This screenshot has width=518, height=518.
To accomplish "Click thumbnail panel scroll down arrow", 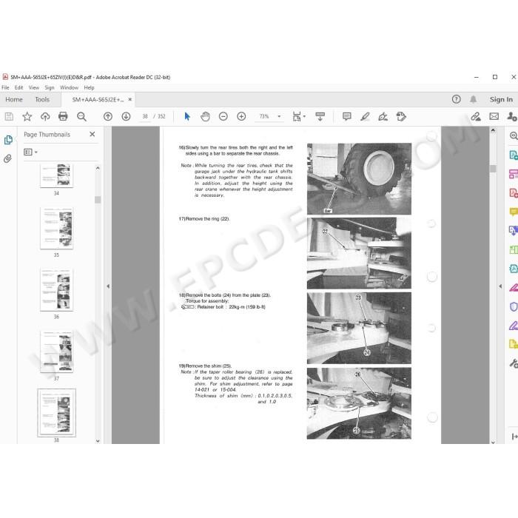I will pos(98,441).
